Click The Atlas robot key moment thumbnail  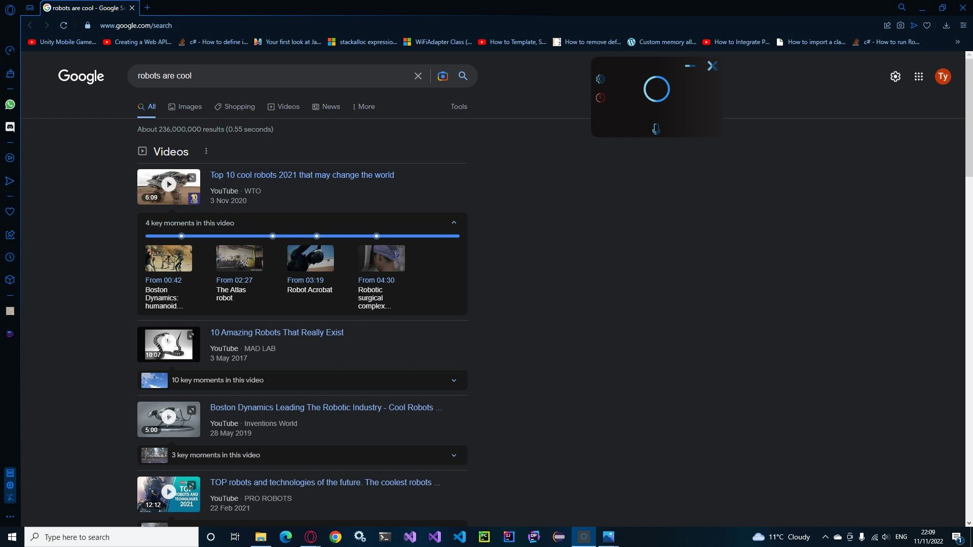pyautogui.click(x=239, y=258)
